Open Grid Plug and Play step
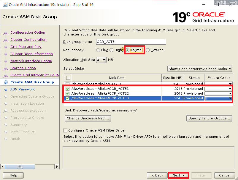 [26, 47]
